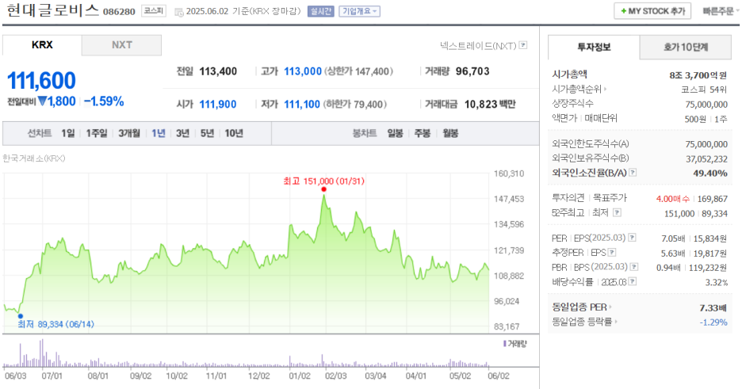Screen dimensions: 742x389
Task: Click the 거래량 legend marker
Action: (504, 344)
